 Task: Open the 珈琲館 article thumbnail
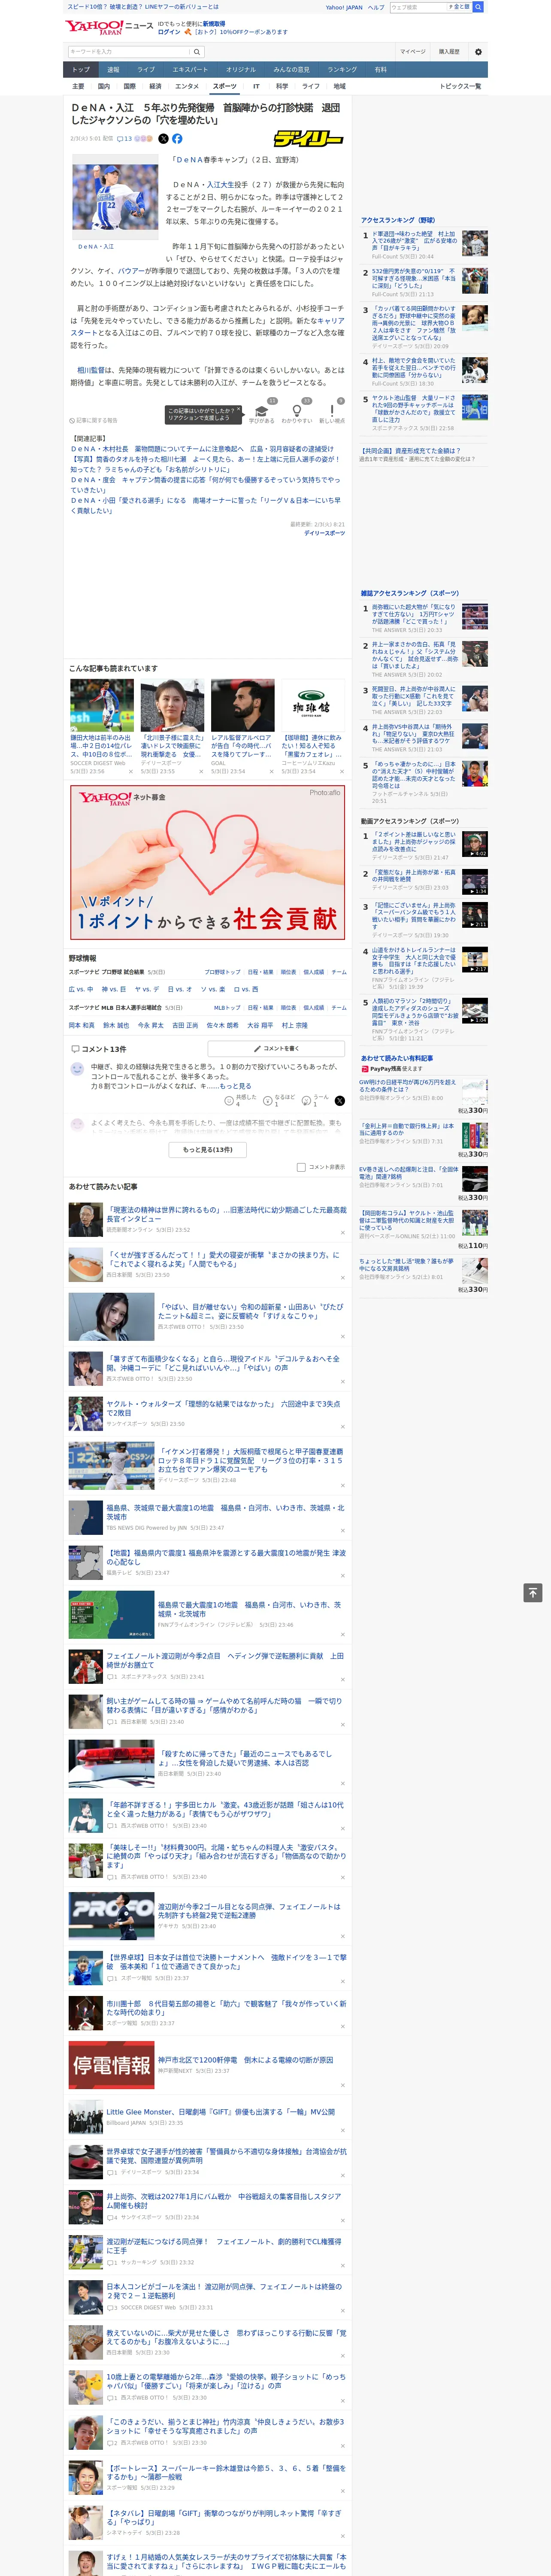(x=312, y=705)
